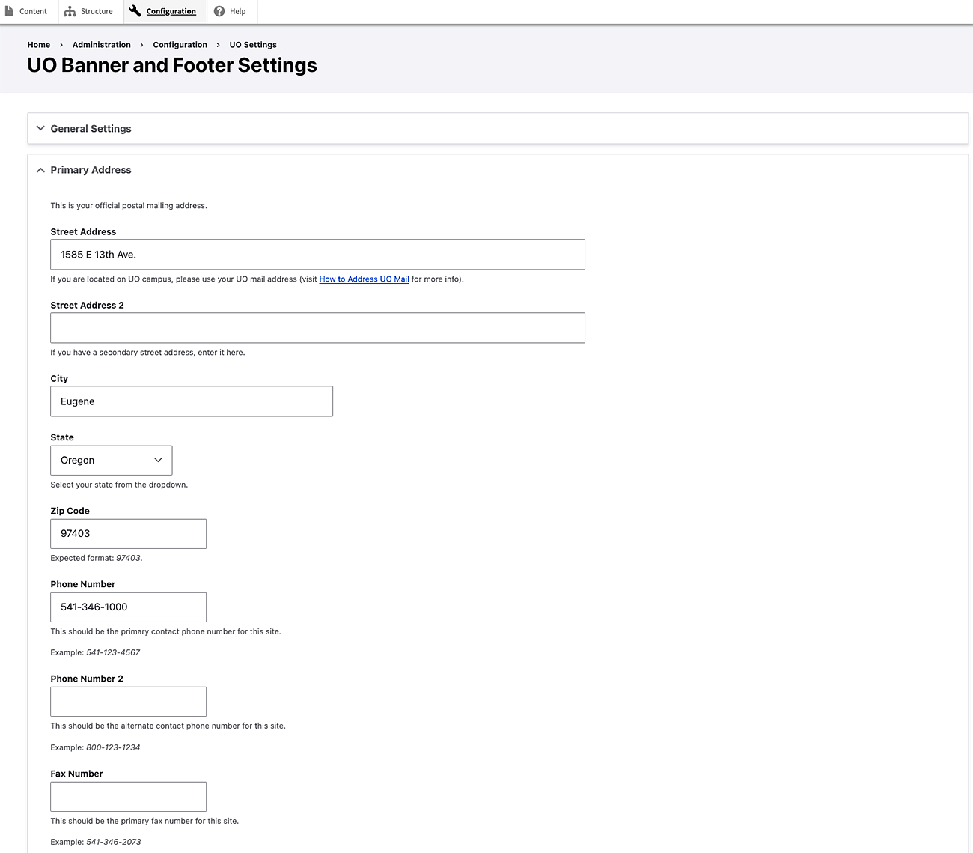973x853 pixels.
Task: Click the General Settings section title
Action: [91, 129]
